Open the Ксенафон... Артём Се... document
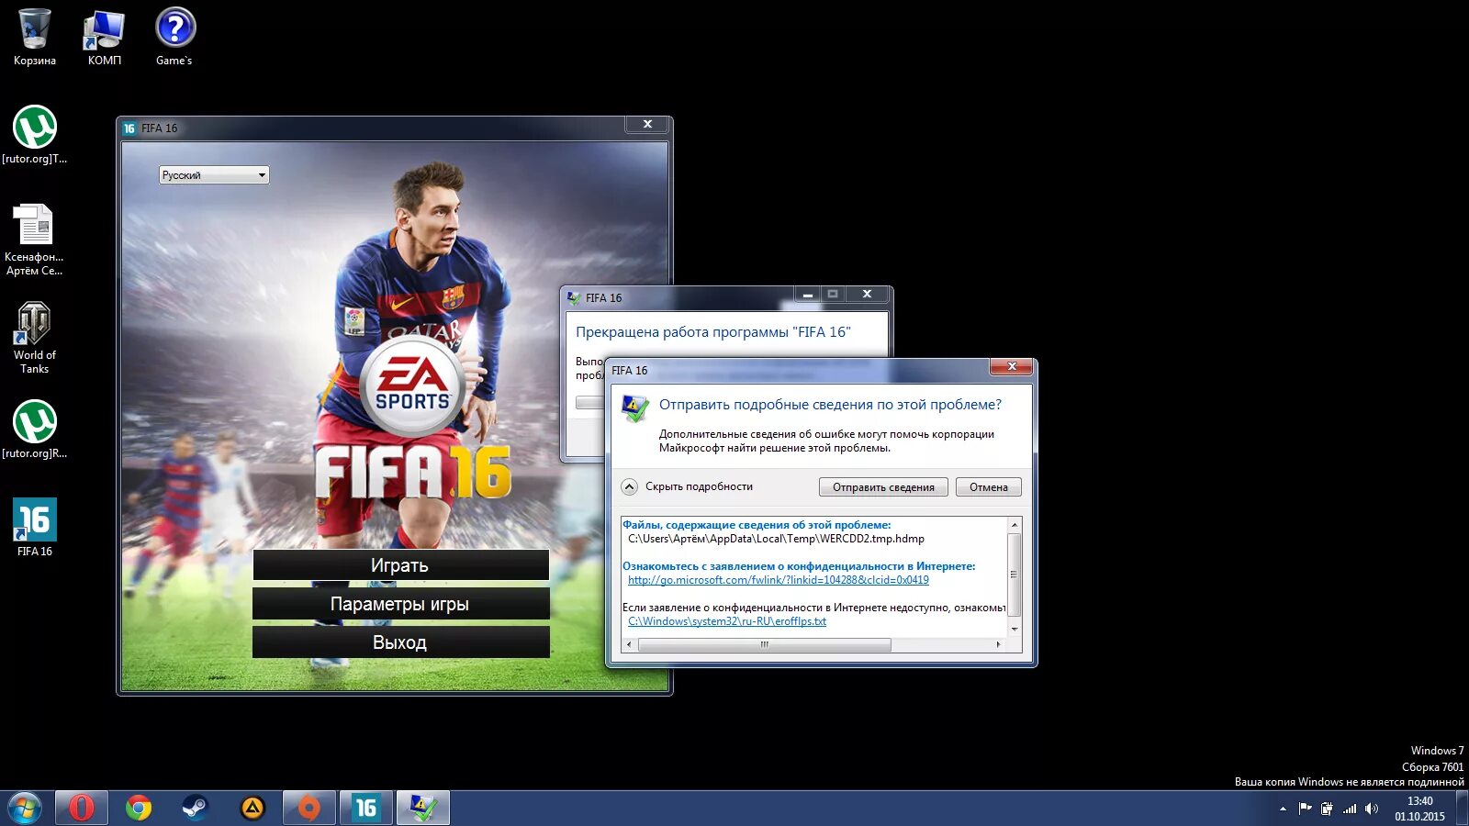Image resolution: width=1469 pixels, height=826 pixels. pos(35,239)
